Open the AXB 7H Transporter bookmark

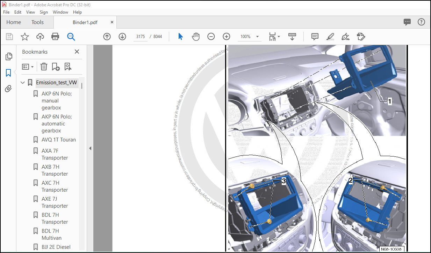(x=55, y=170)
